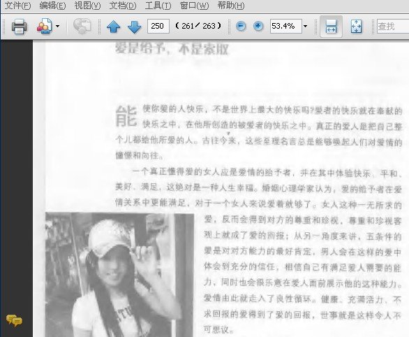Screen dimensions: 409x337
Task: Open the 编辑(E) menu
Action: 52,6
